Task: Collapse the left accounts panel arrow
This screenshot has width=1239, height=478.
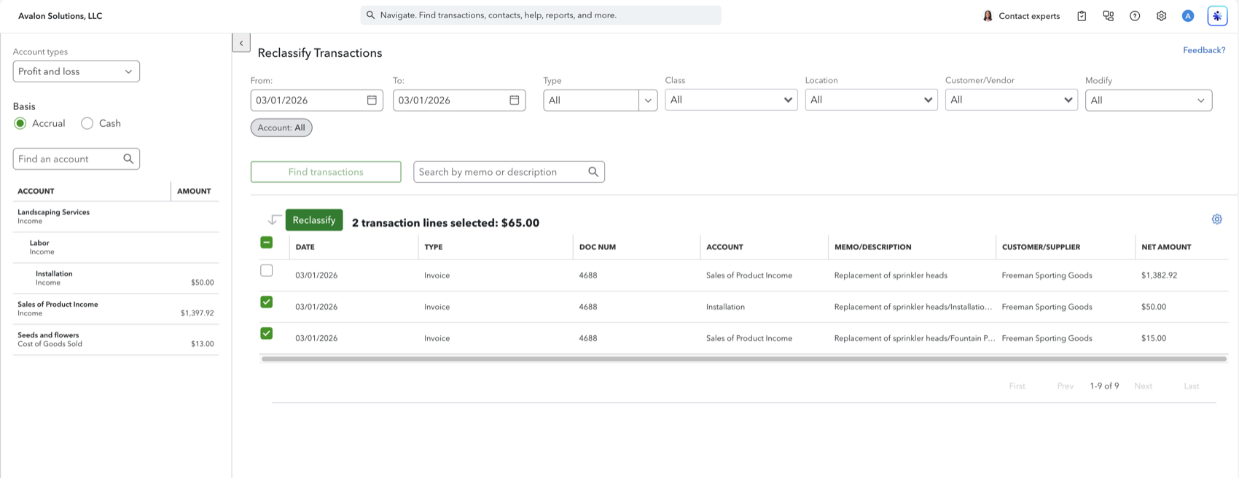Action: (x=241, y=43)
